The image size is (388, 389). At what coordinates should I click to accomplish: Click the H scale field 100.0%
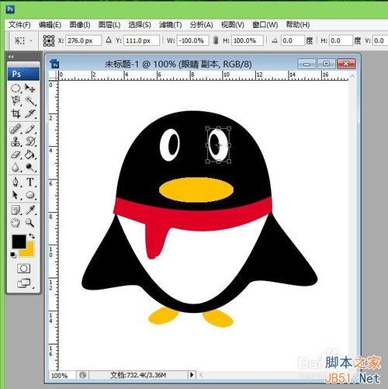coord(248,40)
